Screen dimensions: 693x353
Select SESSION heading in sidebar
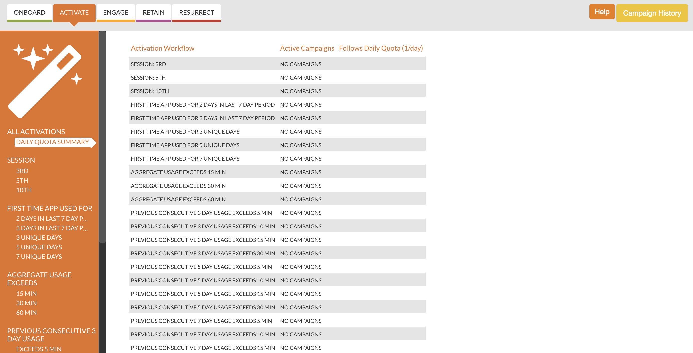pyautogui.click(x=21, y=160)
